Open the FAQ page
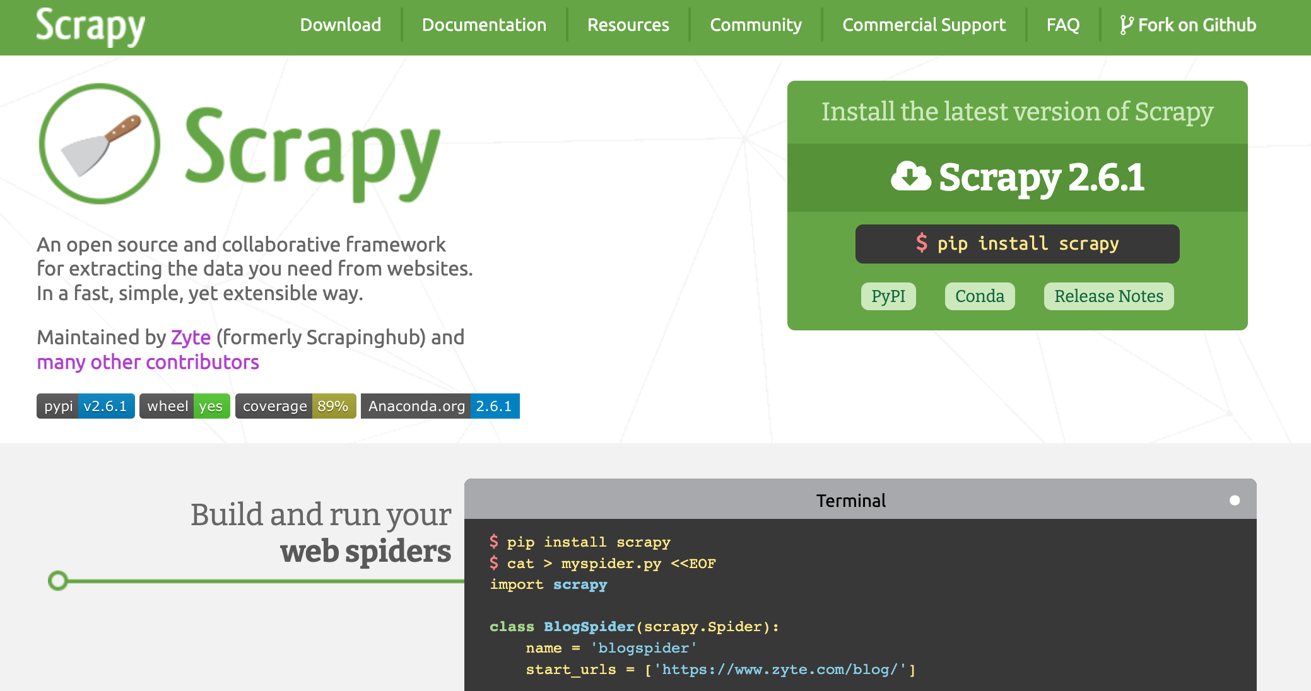The image size is (1311, 691). (x=1062, y=25)
